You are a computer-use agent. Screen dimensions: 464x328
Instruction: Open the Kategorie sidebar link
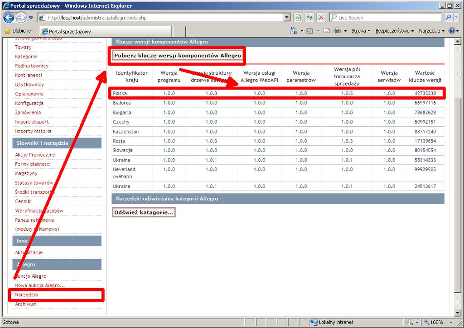click(26, 57)
